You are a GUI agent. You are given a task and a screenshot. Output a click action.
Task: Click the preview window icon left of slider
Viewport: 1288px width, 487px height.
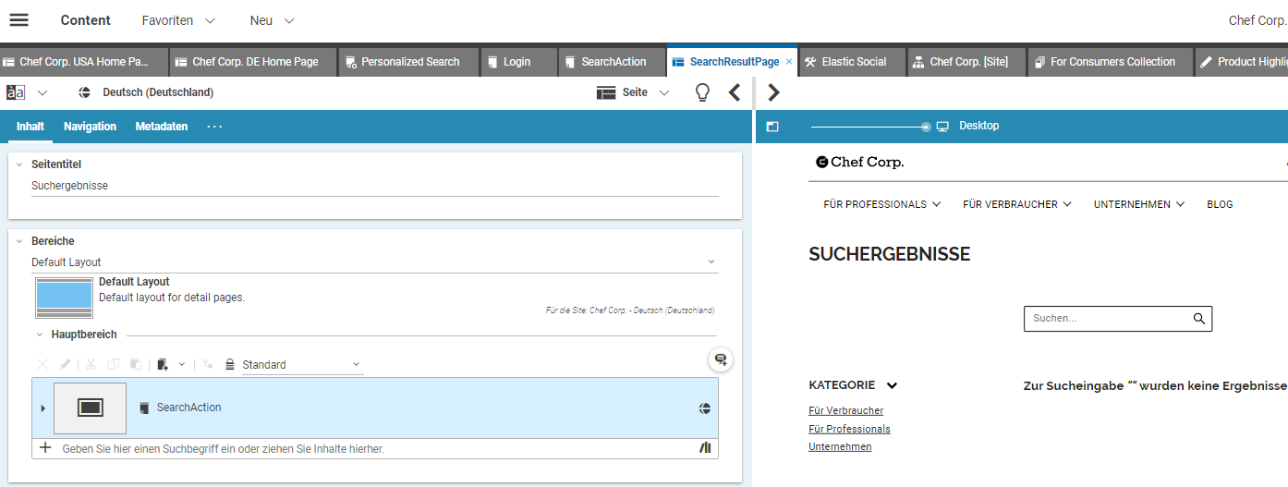772,127
